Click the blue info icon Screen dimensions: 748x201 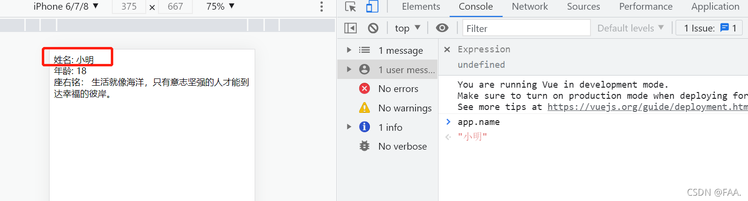click(x=365, y=127)
